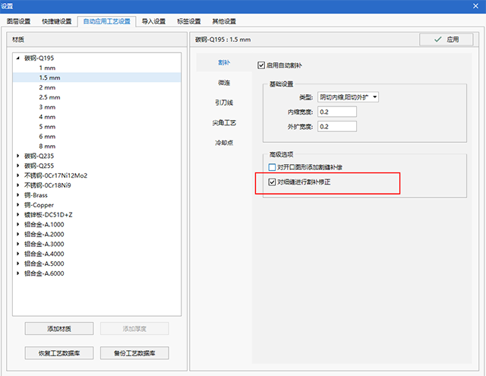Open the 类型 dropdown list
486x376 pixels.
(x=349, y=97)
